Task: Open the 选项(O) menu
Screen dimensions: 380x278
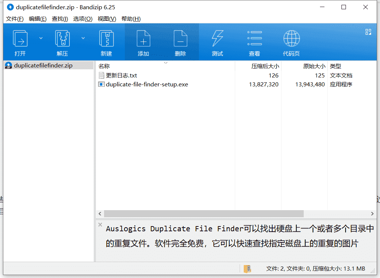Action: (x=83, y=19)
